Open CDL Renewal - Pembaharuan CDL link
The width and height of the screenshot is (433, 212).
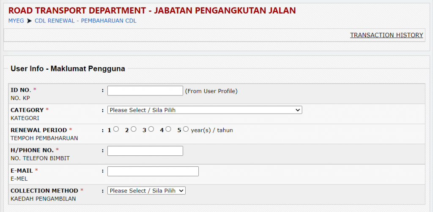85,21
